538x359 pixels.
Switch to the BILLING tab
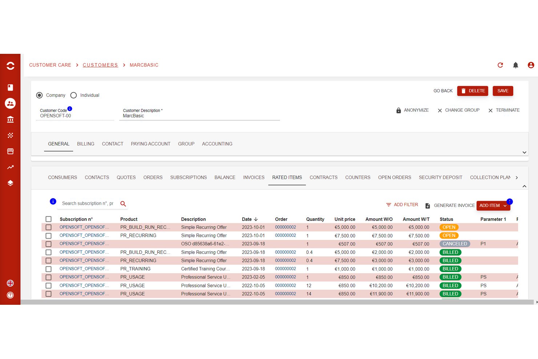tap(86, 144)
